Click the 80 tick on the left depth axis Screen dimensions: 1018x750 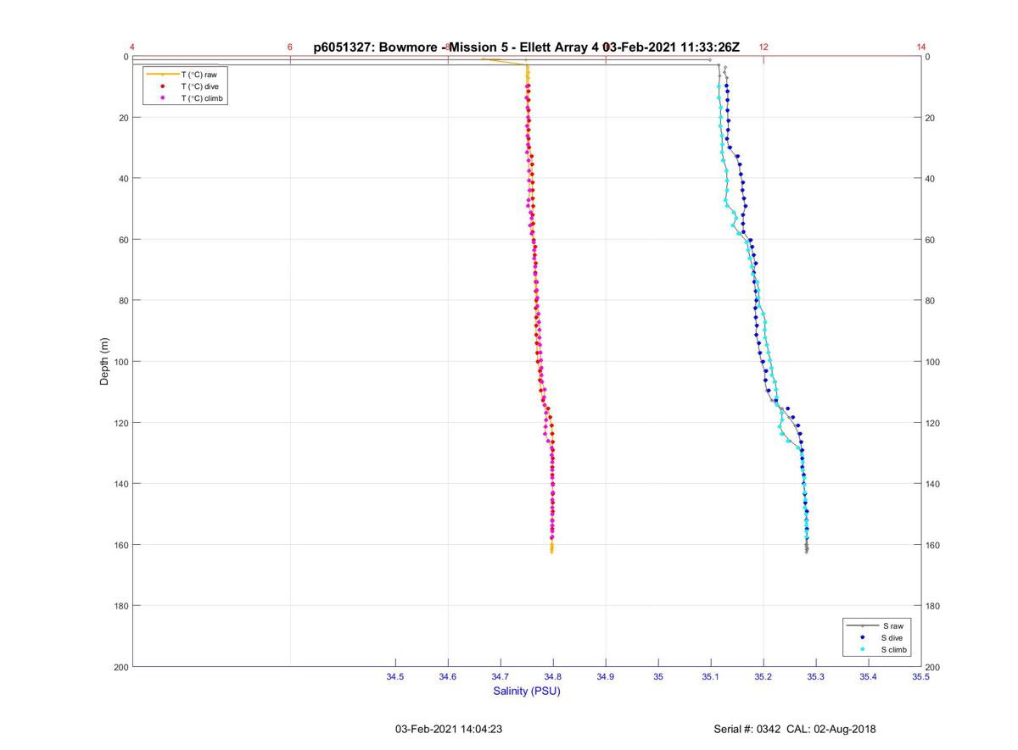point(124,301)
